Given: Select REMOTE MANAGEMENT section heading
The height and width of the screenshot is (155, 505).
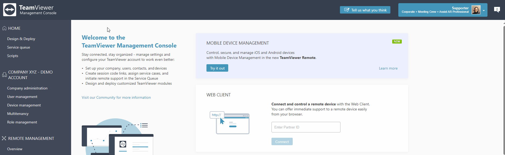Looking at the screenshot, I should pyautogui.click(x=31, y=138).
